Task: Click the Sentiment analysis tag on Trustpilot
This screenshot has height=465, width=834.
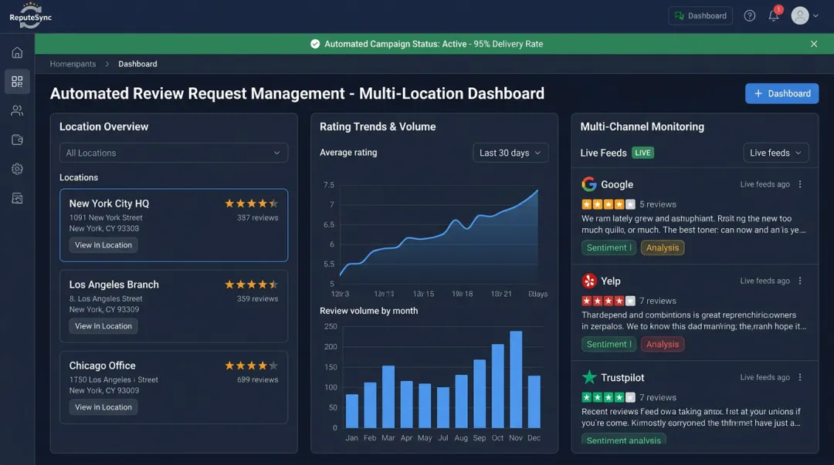Action: pos(623,440)
